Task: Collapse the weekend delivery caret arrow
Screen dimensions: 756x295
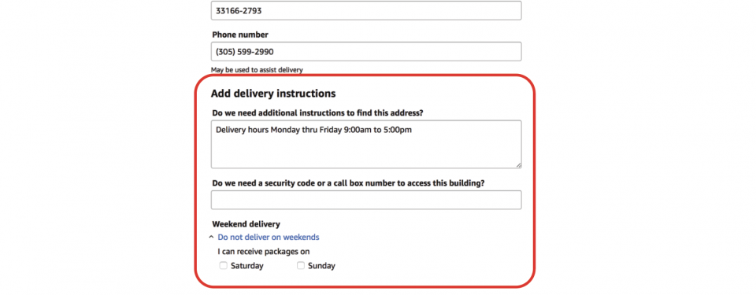Action: [211, 237]
